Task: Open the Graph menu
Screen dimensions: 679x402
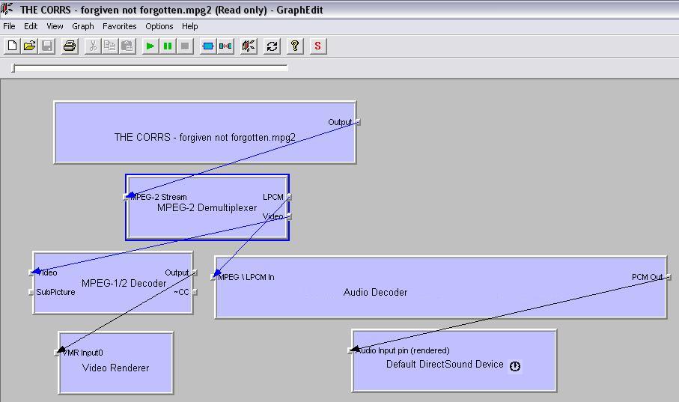Action: (x=82, y=26)
